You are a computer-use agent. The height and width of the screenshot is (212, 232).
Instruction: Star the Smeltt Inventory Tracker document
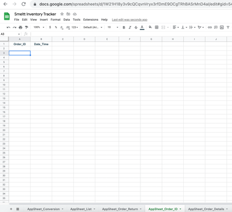[x=62, y=14]
